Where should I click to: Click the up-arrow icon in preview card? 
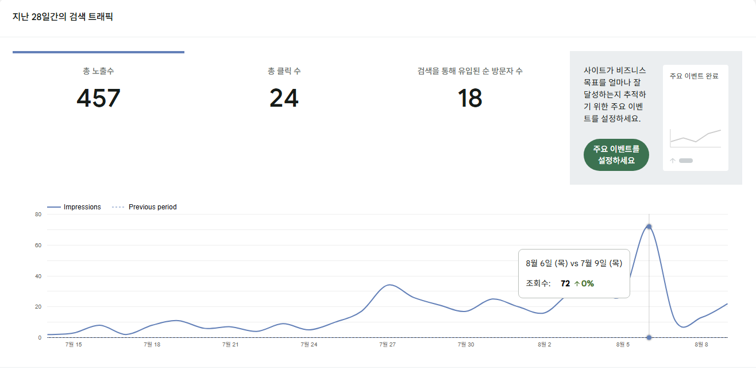(673, 161)
